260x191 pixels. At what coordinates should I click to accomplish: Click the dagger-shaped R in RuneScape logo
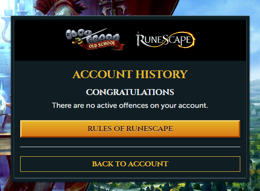pyautogui.click(x=139, y=39)
